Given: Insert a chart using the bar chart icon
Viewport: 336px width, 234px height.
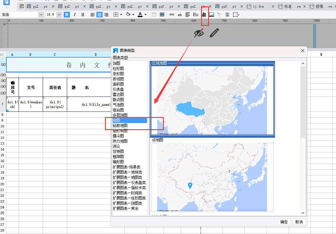Looking at the screenshot, I should coord(204,15).
